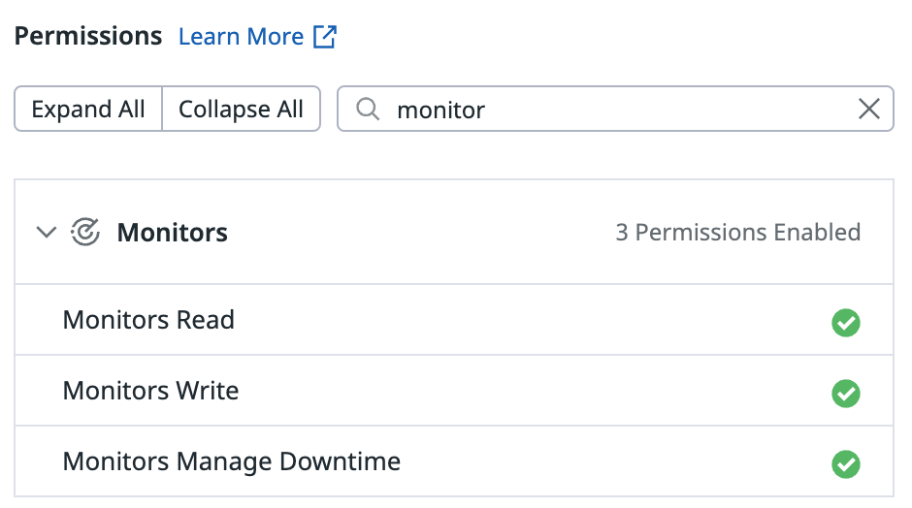Click the Monitors target-check section icon

85,233
